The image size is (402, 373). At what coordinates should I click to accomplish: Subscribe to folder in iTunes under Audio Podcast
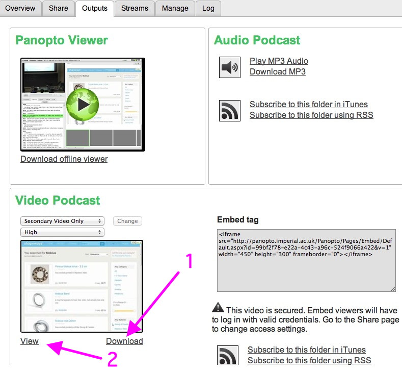[309, 104]
